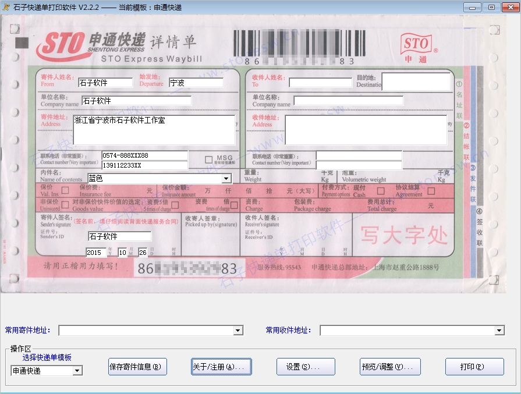
Task: Click the 预览/调整(V)... button
Action: (390, 367)
